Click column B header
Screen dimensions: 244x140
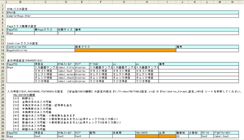(x=20, y=2)
